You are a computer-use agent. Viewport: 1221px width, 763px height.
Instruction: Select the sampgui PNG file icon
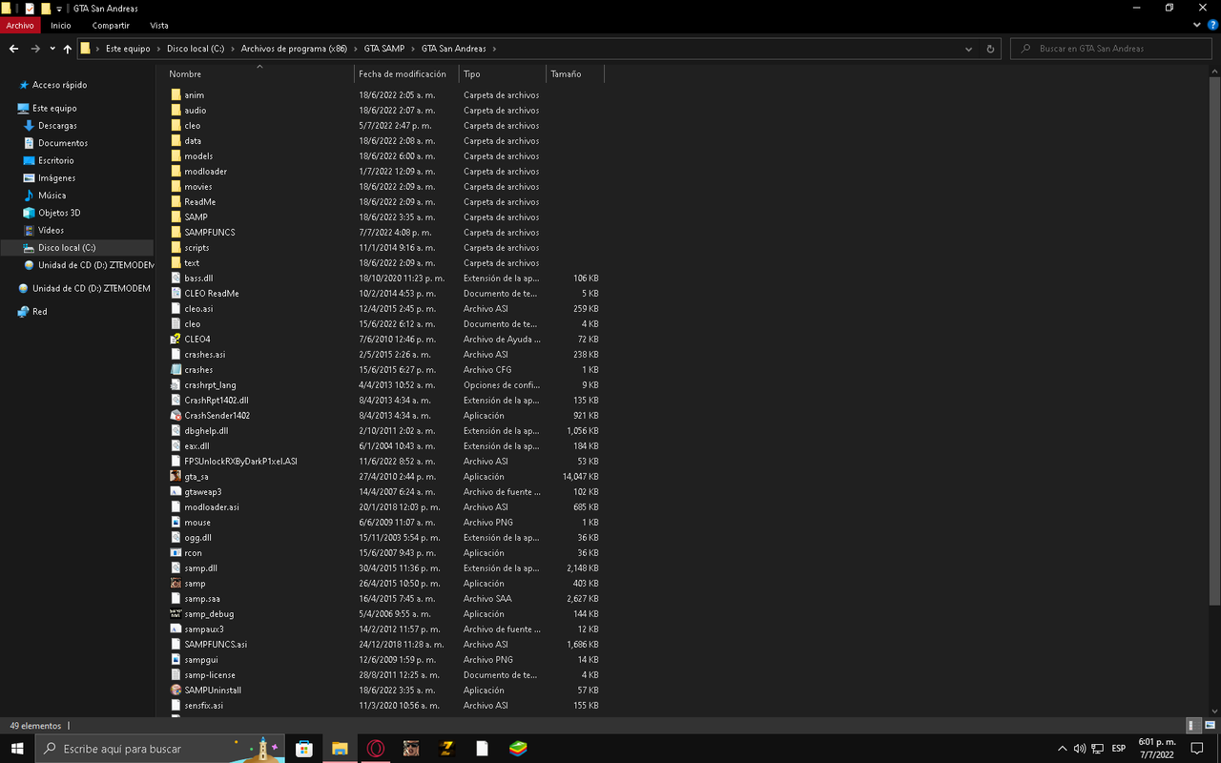176,659
